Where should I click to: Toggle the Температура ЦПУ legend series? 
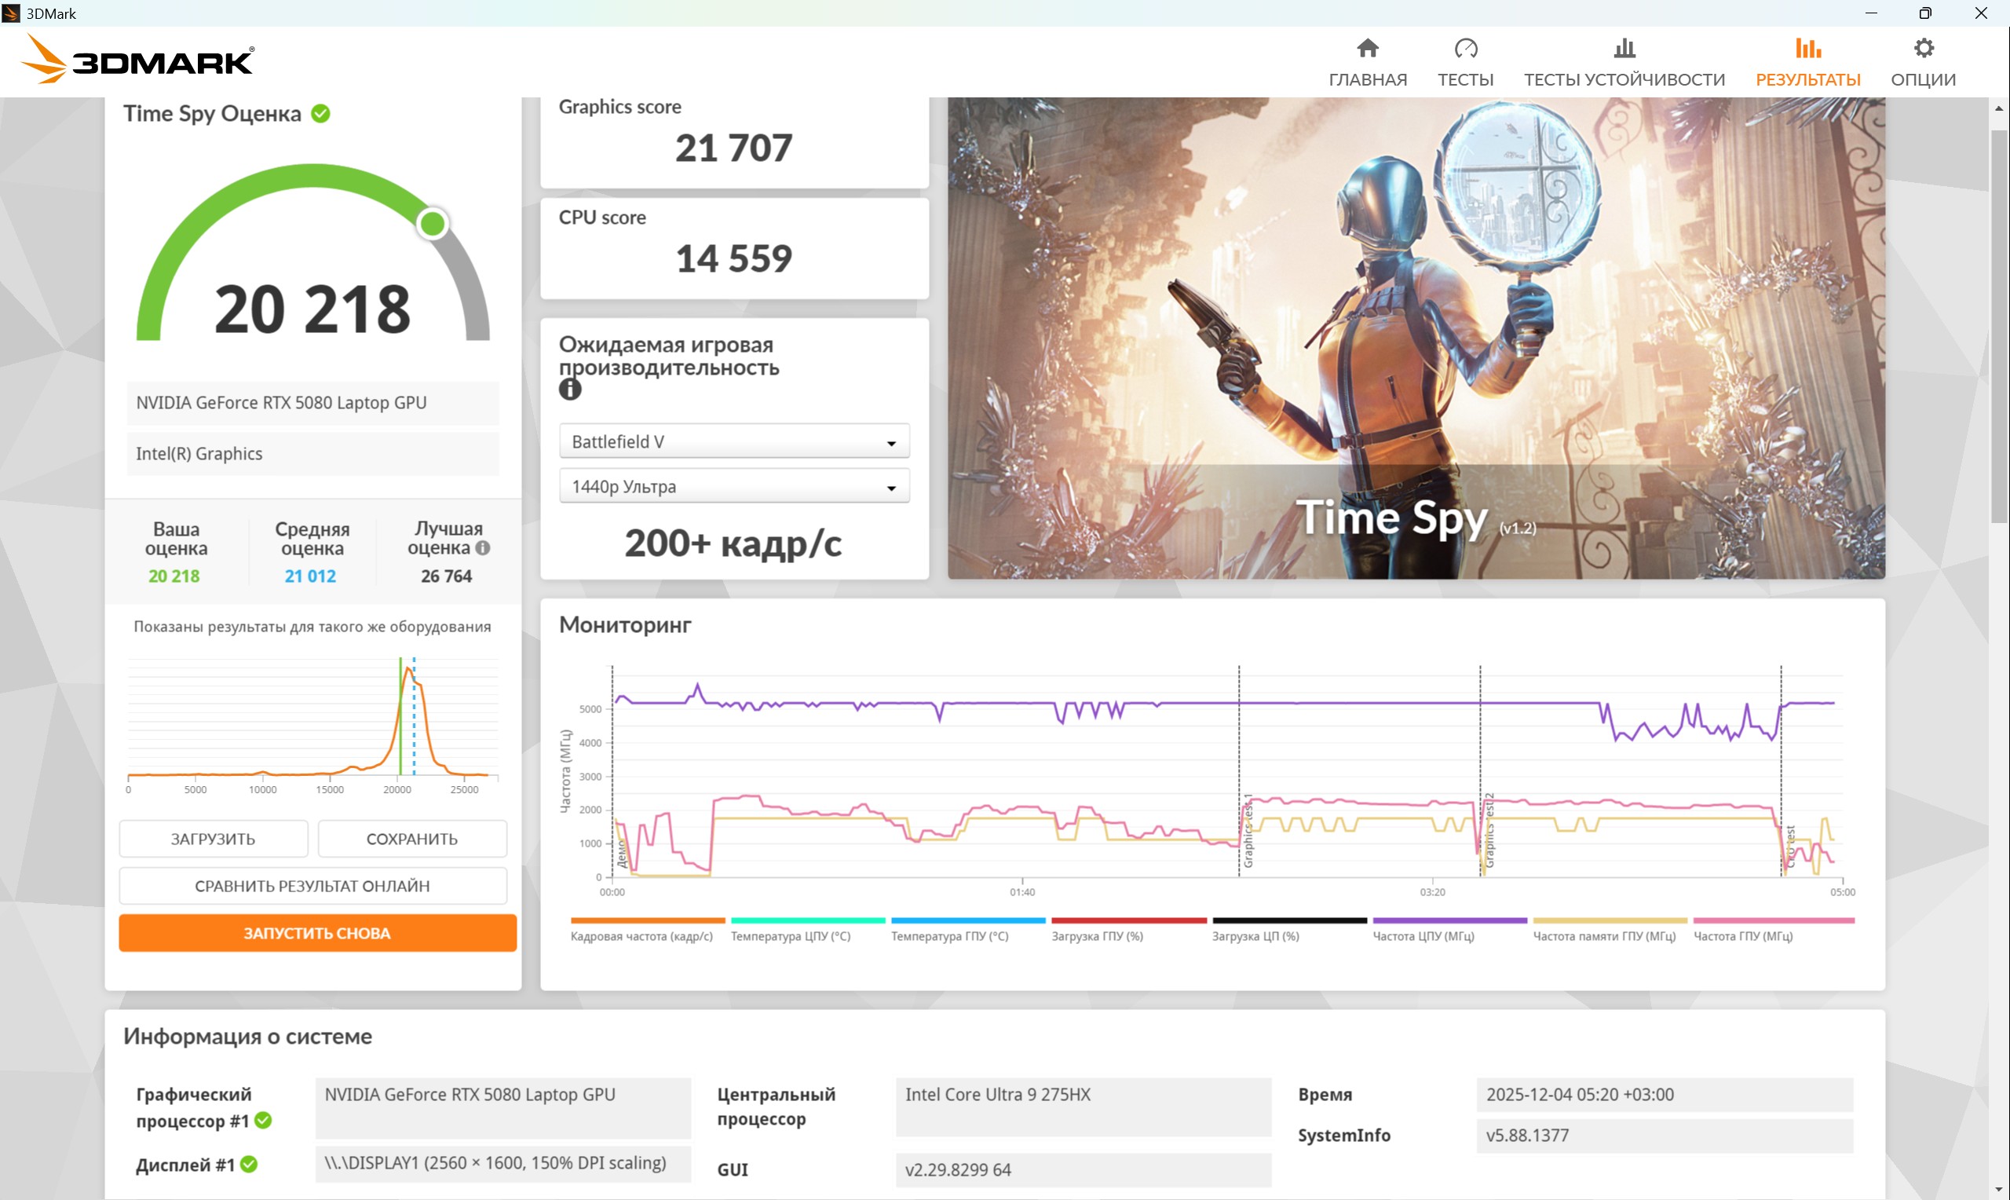[806, 930]
